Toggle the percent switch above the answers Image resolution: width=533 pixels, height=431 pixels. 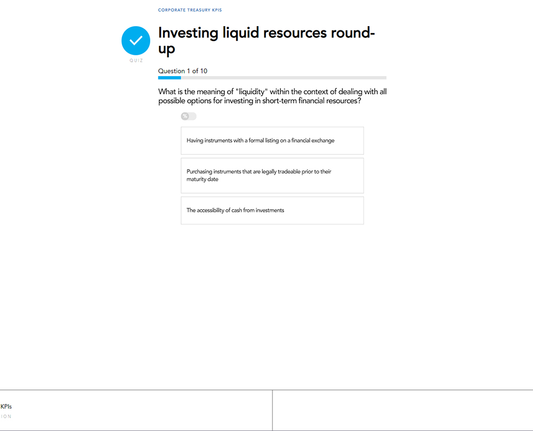(189, 117)
